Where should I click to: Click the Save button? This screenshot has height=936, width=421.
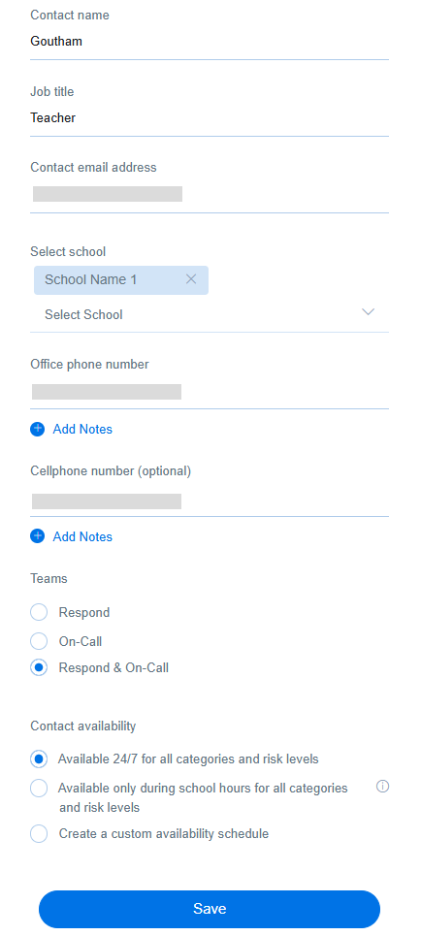tap(210, 909)
